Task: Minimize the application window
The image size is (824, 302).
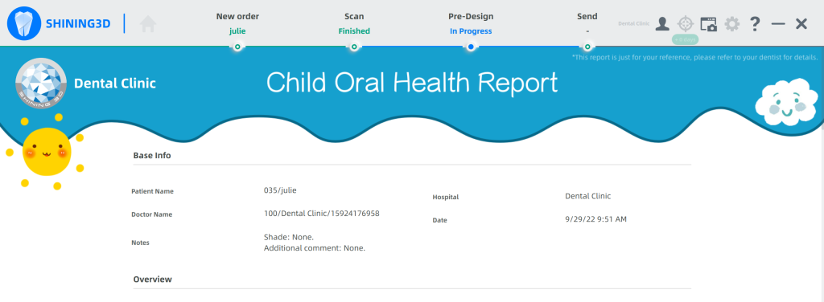Action: pyautogui.click(x=778, y=23)
